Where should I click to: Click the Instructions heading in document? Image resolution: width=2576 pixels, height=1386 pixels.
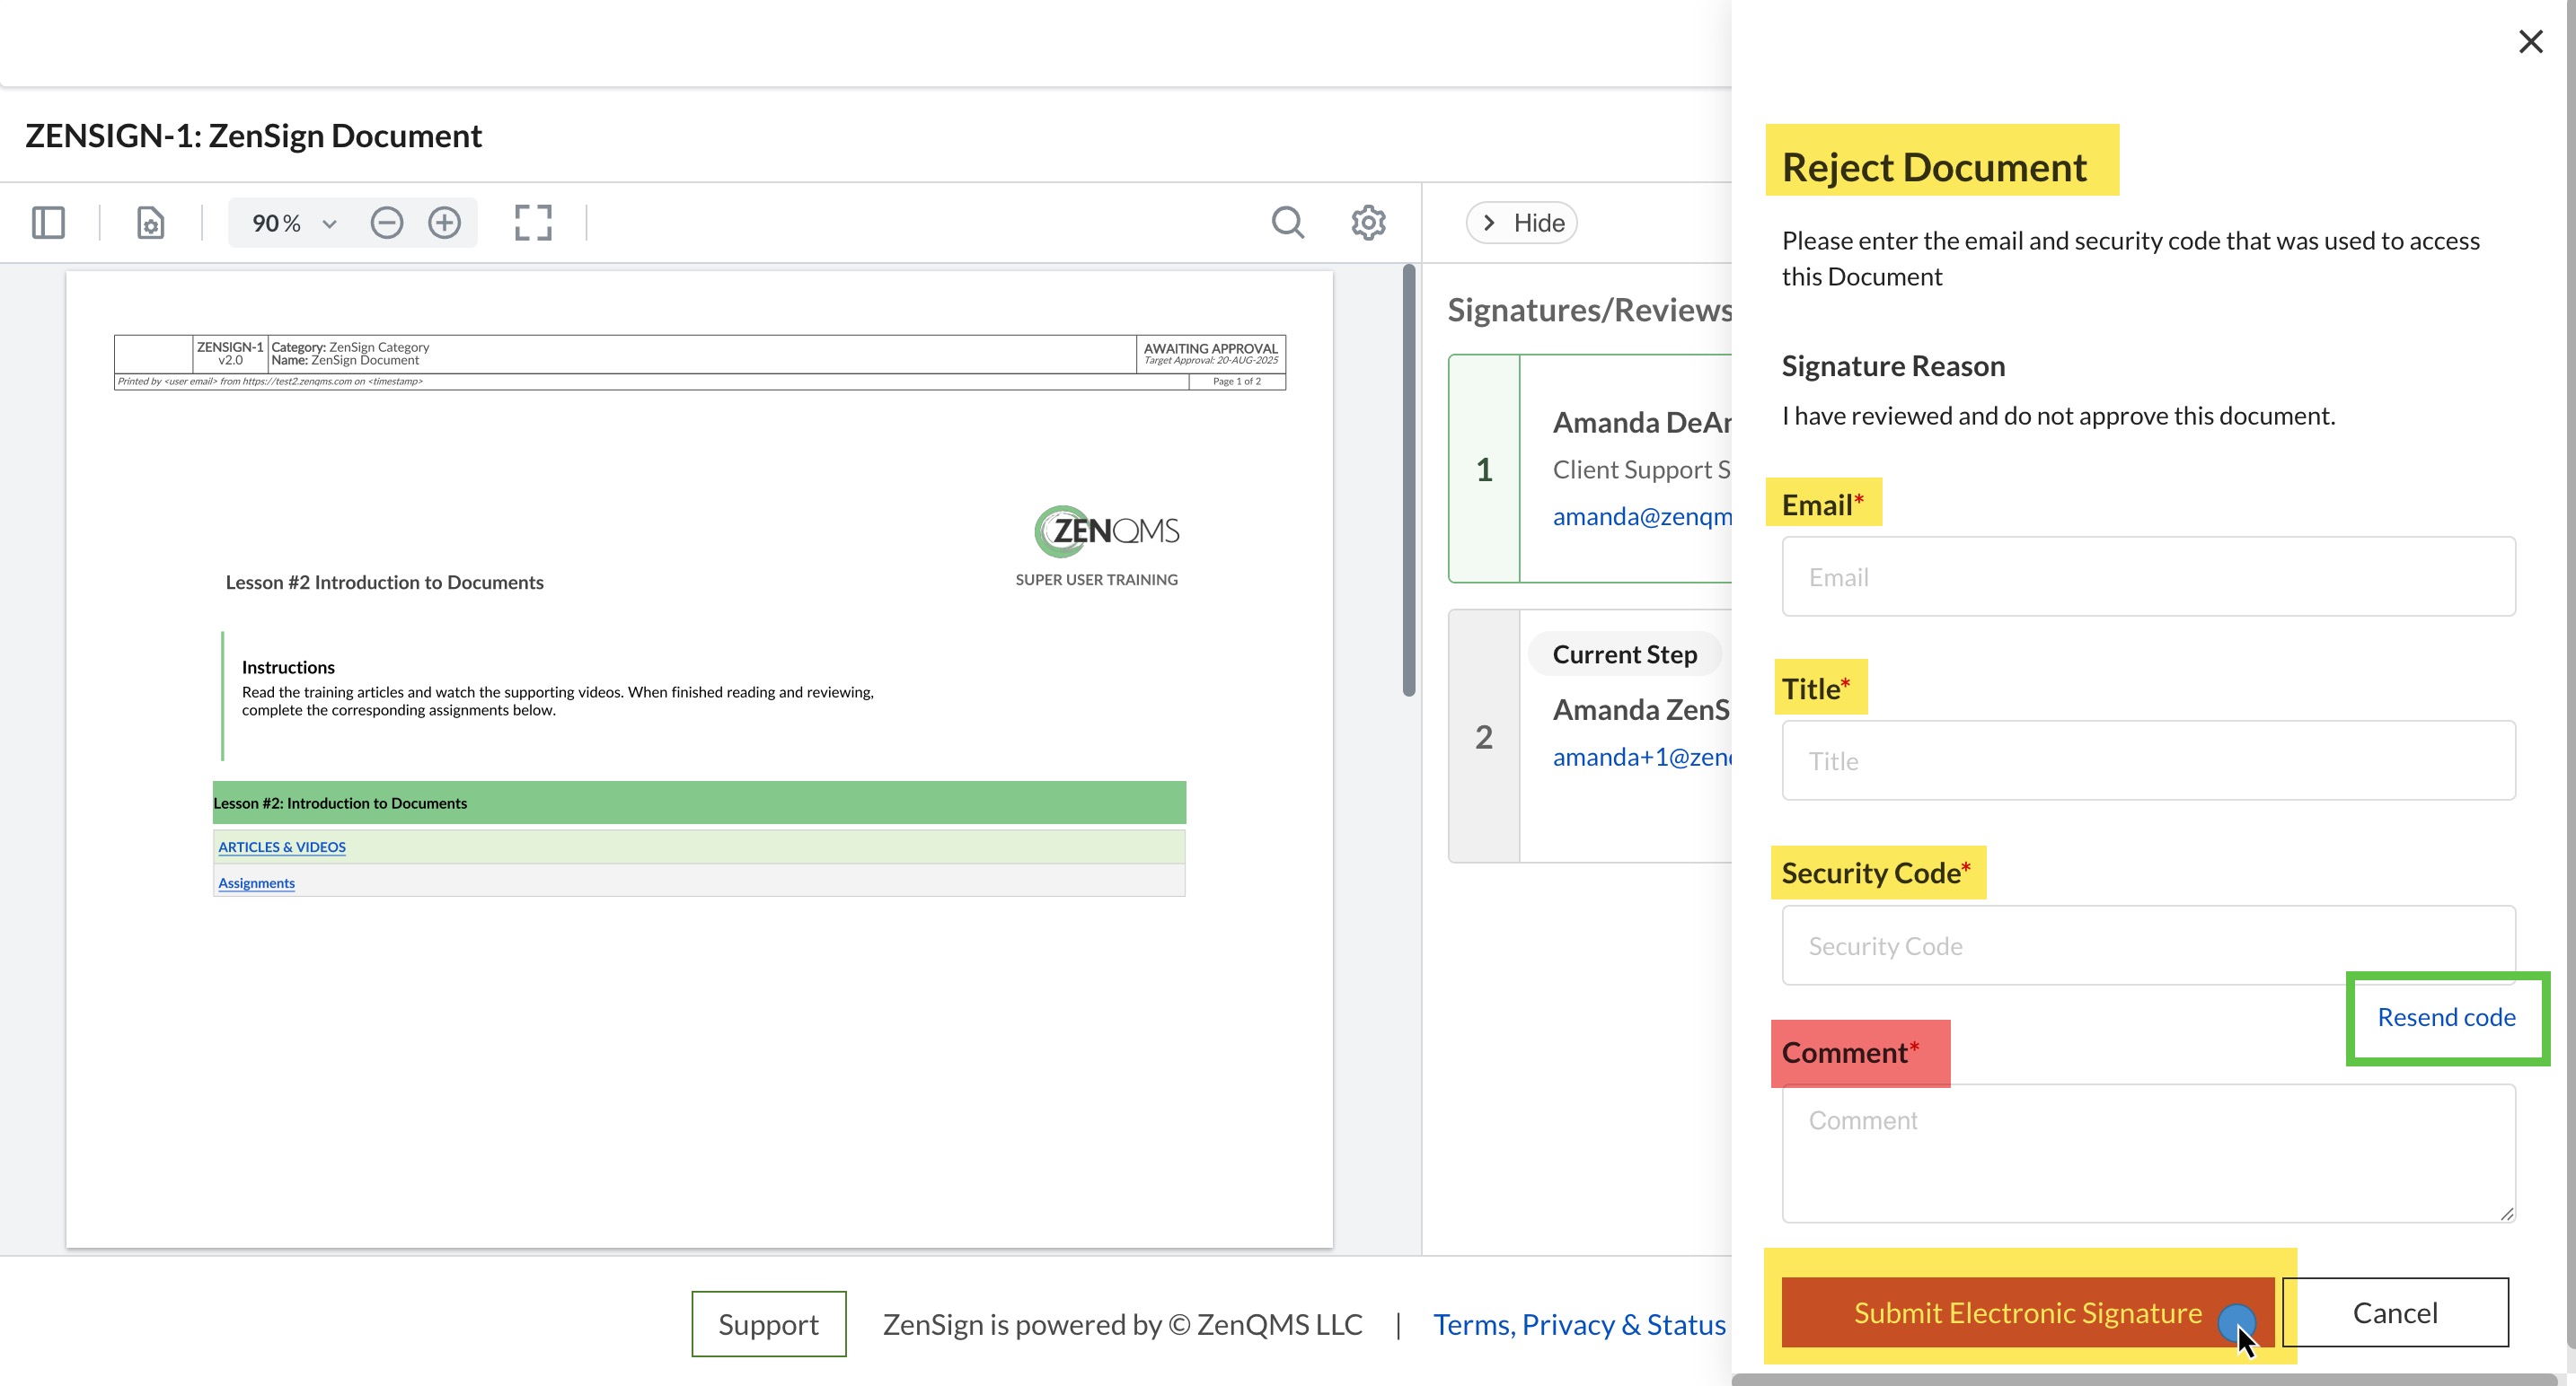pyautogui.click(x=288, y=667)
